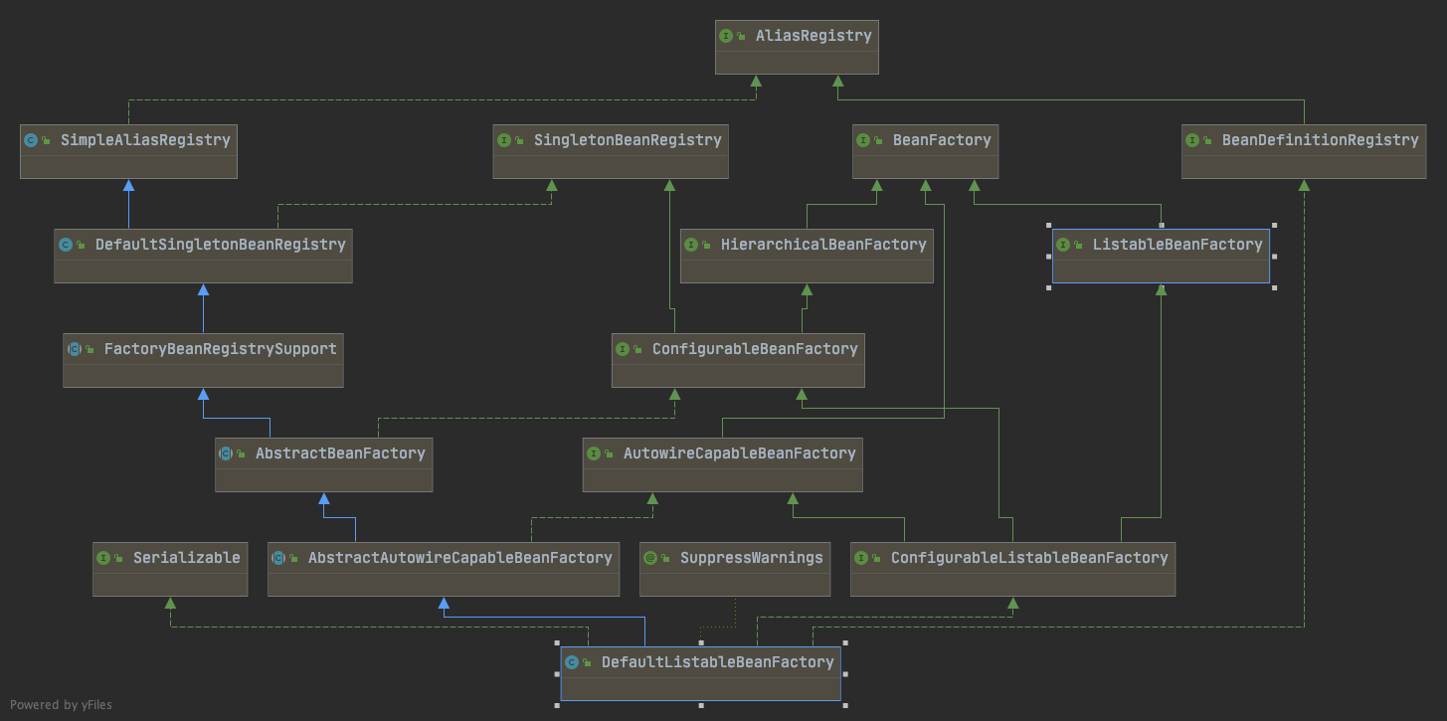This screenshot has height=721, width=1447.
Task: Select the ListableBeanFactory node
Action: (x=1161, y=255)
